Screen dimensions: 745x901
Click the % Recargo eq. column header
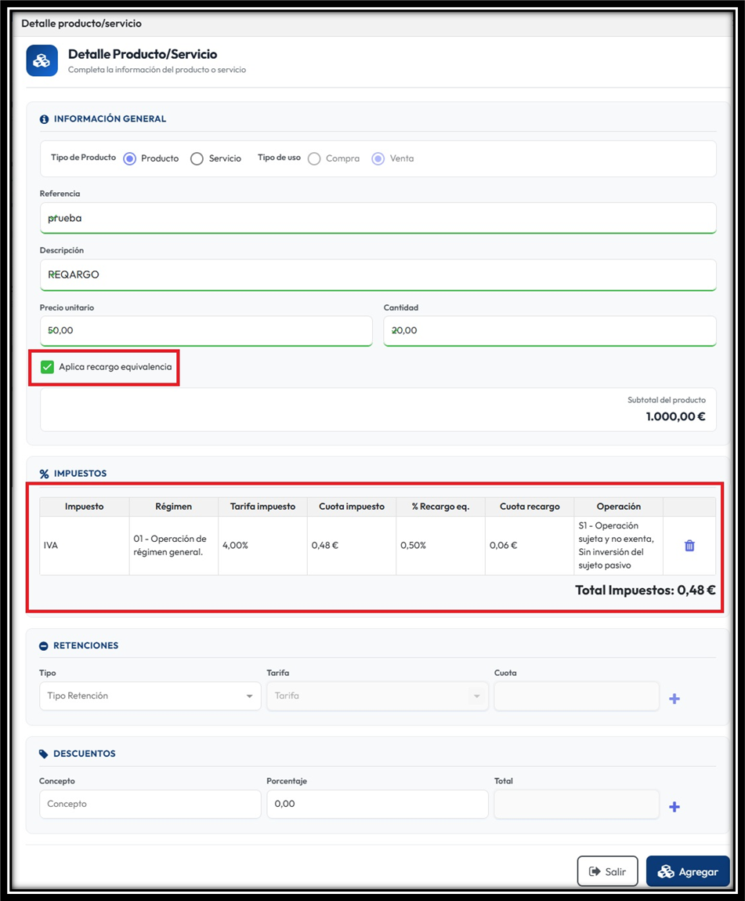pos(440,507)
